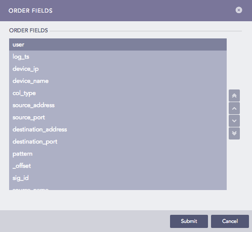Image resolution: width=252 pixels, height=232 pixels.
Task: Select the col_type field
Action: [118, 93]
